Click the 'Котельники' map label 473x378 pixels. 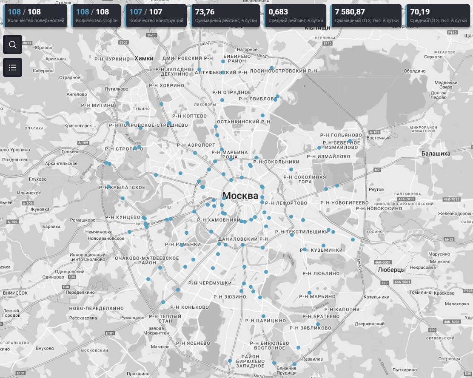(376, 297)
